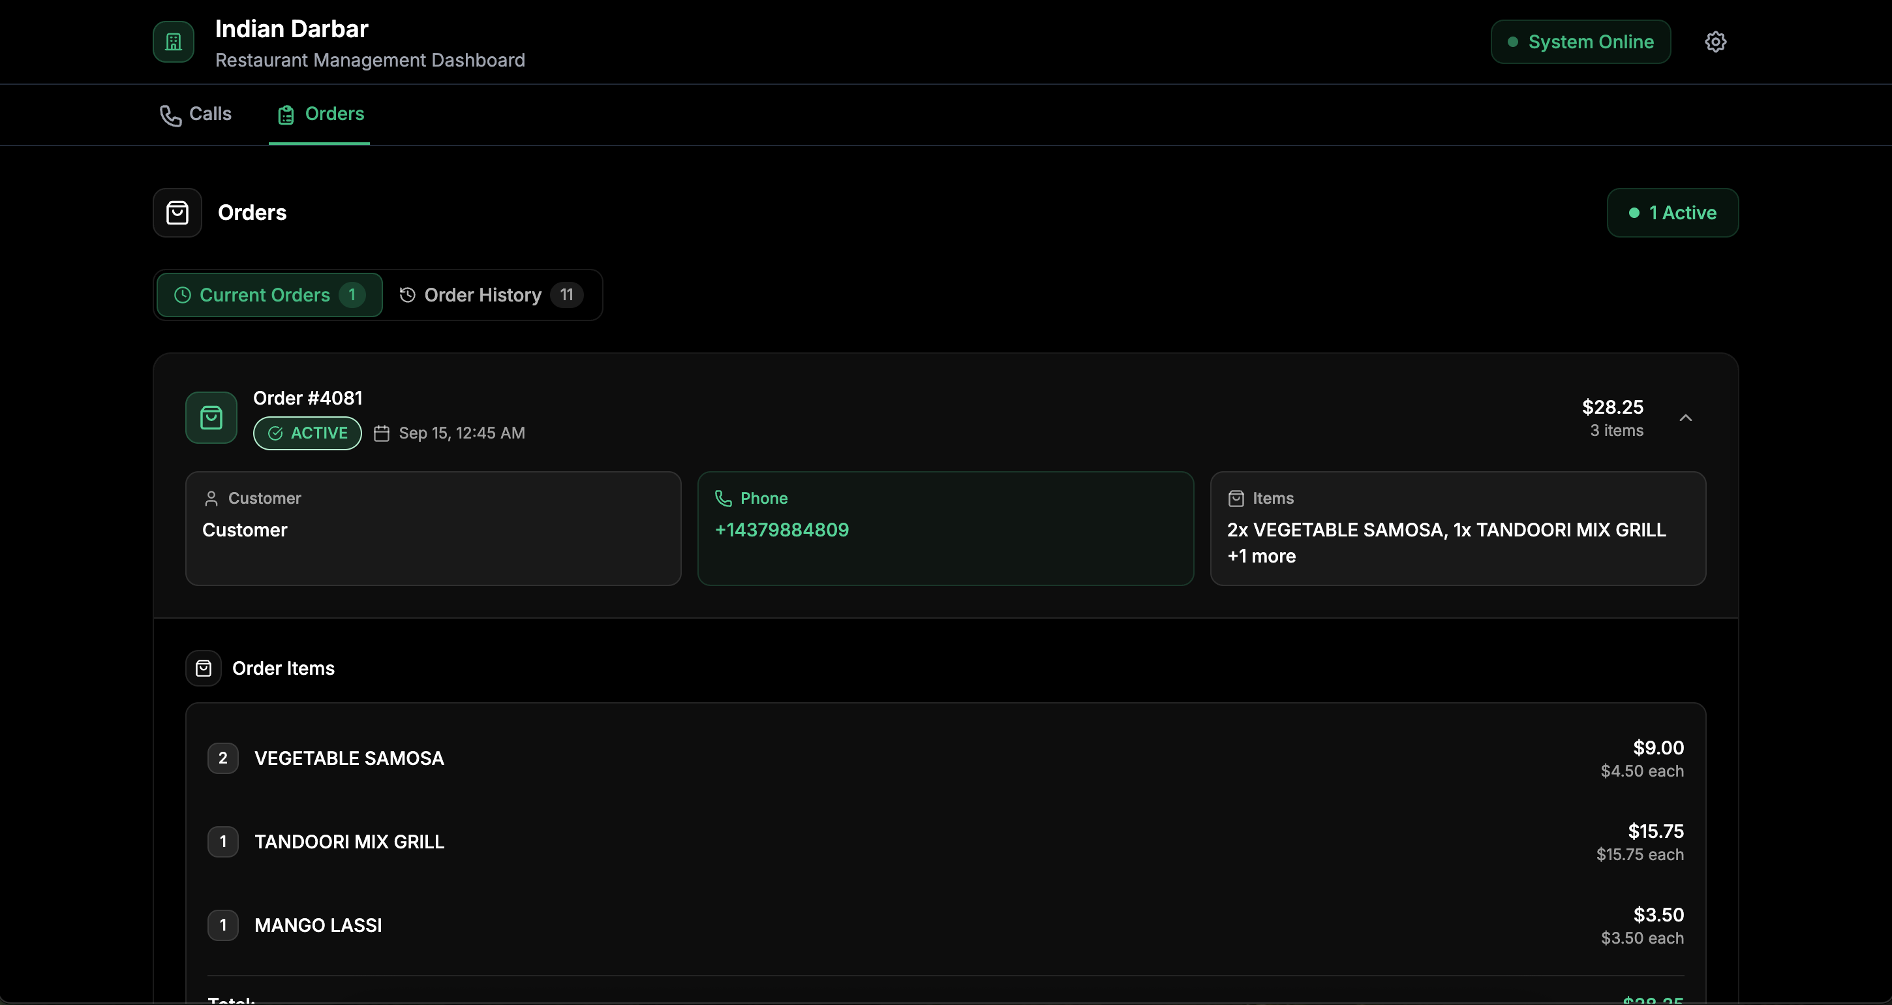Select the Orders tab
The width and height of the screenshot is (1892, 1005).
(320, 115)
